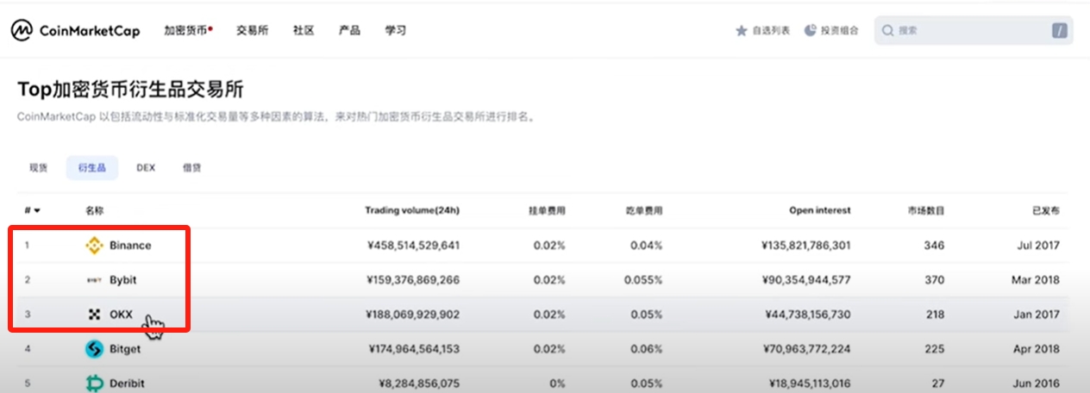Open the 交易所 menu
The height and width of the screenshot is (393, 1090).
coord(253,30)
